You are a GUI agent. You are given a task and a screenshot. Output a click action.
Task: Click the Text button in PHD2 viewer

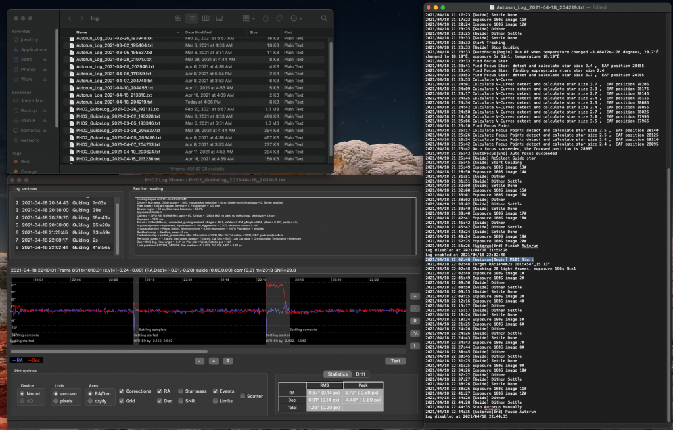coord(395,361)
